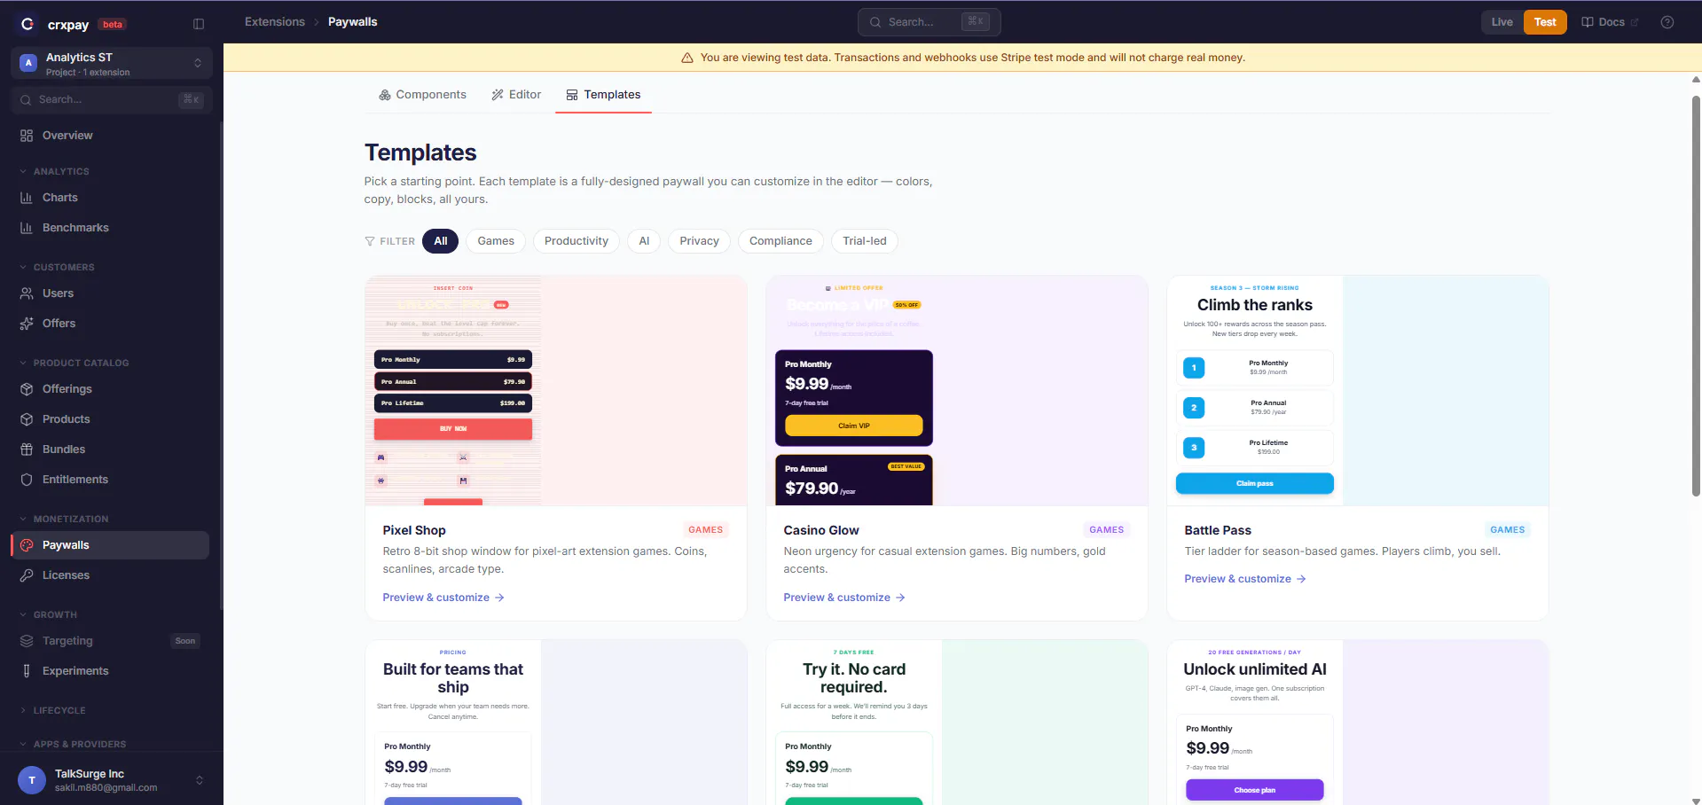The width and height of the screenshot is (1702, 805).
Task: Click the Entitlements shield icon
Action: [27, 480]
